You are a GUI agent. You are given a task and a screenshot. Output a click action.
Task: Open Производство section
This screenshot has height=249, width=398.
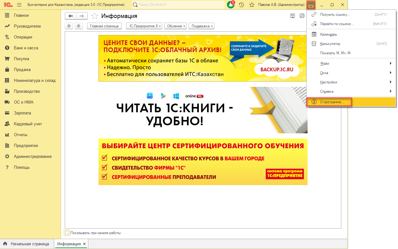(30, 91)
